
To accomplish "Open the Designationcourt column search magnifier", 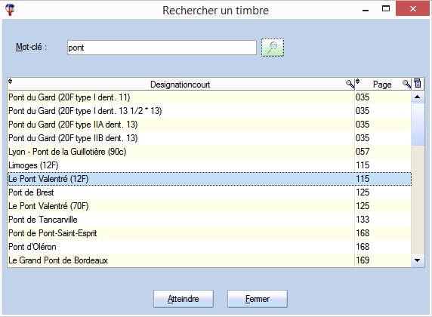I will pos(350,84).
